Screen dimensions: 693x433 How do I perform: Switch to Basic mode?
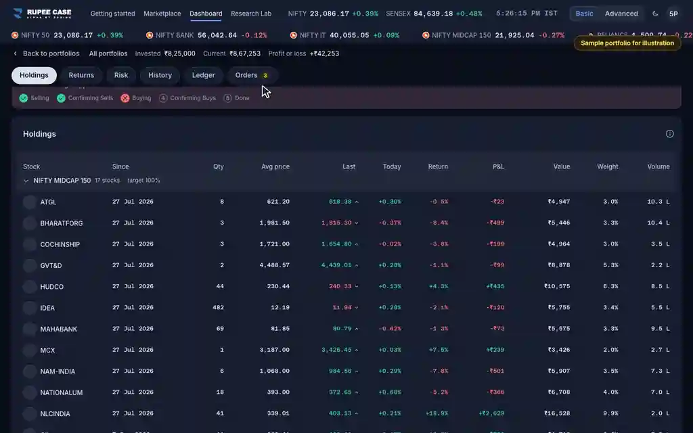[584, 14]
